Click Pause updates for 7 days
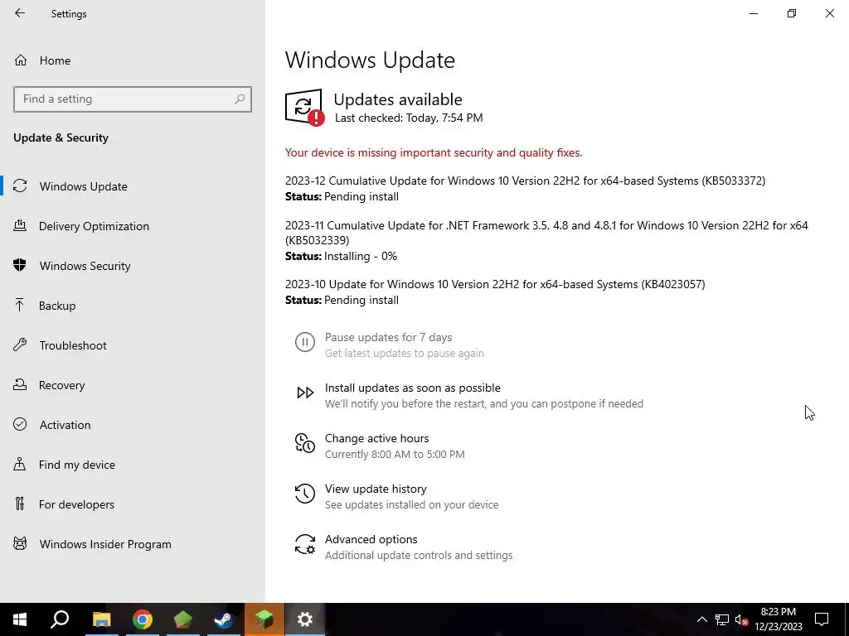 pyautogui.click(x=388, y=338)
